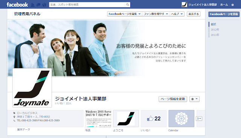Open 基本データ link
The image size is (241, 138).
(x=23, y=129)
